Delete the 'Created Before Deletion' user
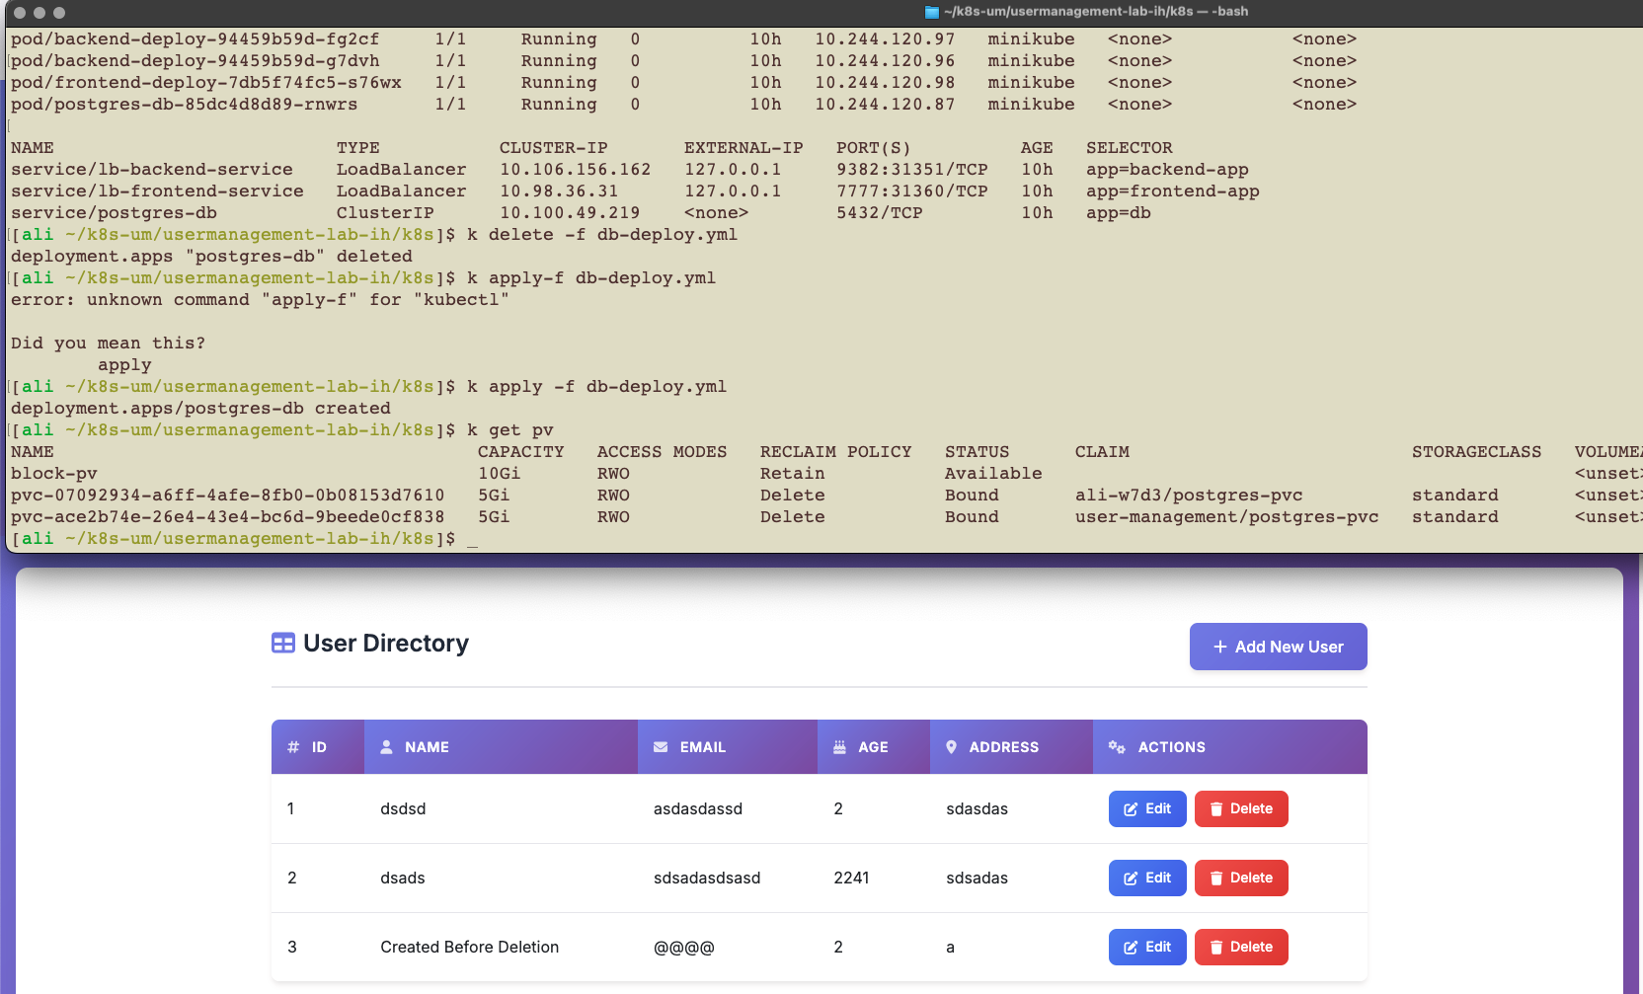 click(1240, 947)
